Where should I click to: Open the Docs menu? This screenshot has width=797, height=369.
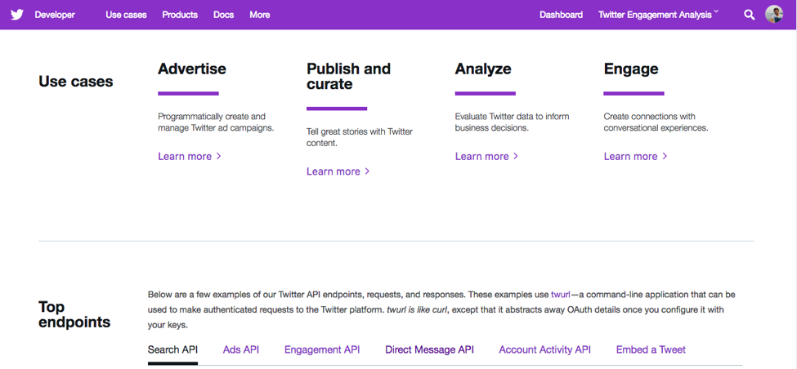[x=223, y=15]
